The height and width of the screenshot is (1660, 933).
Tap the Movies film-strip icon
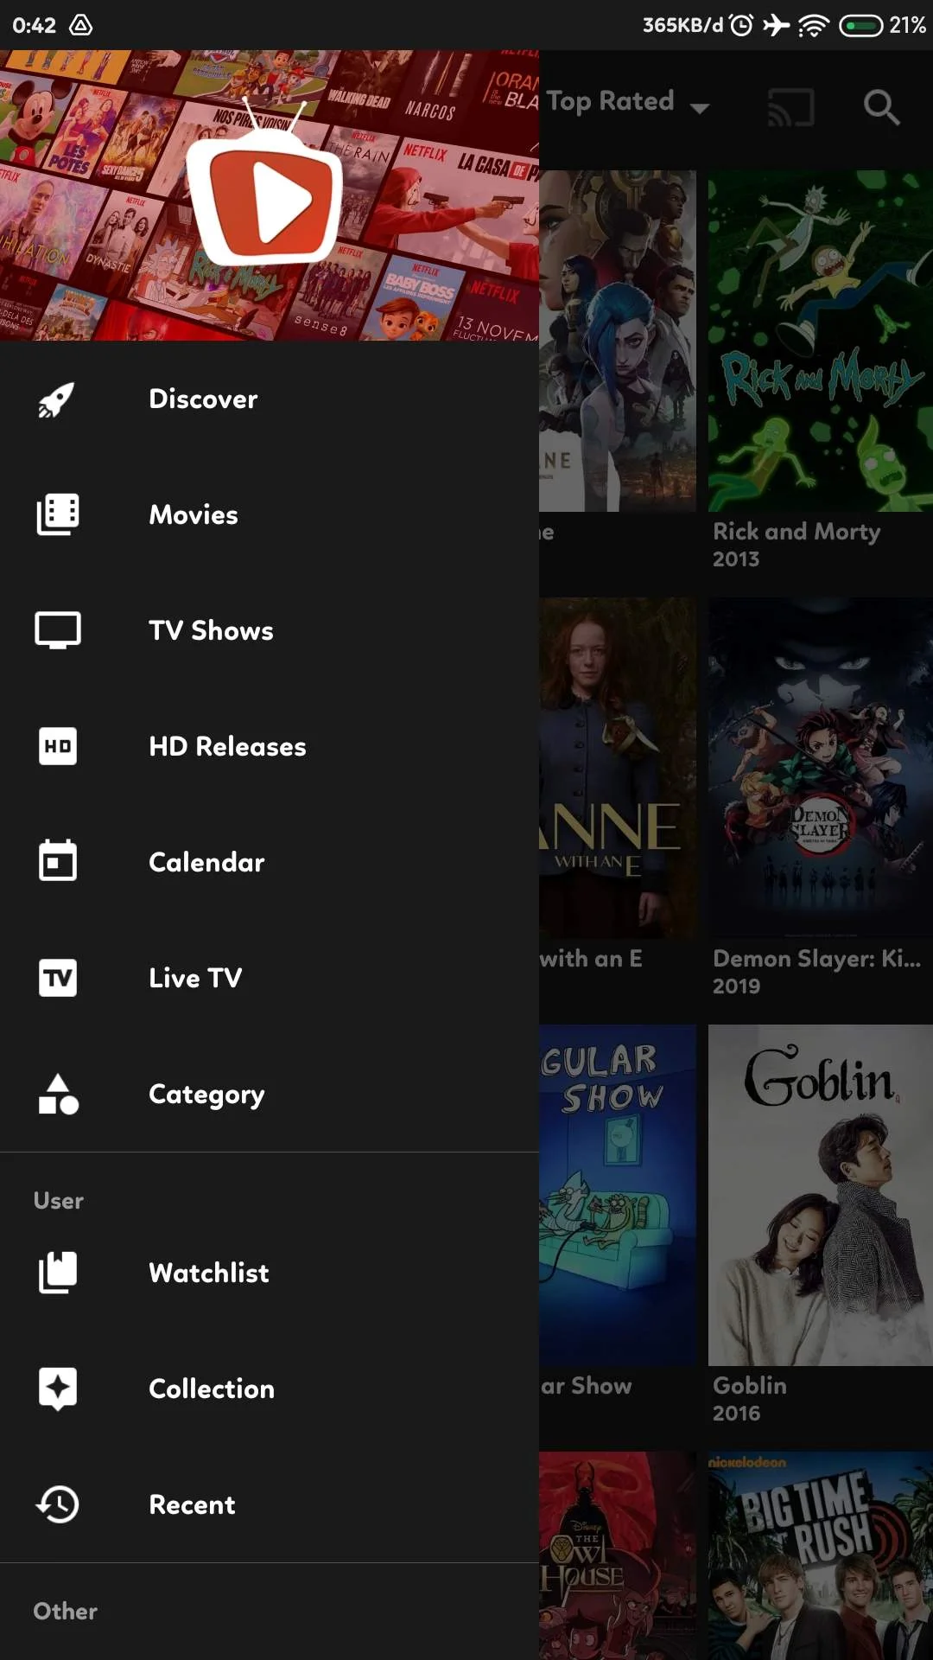pos(57,514)
